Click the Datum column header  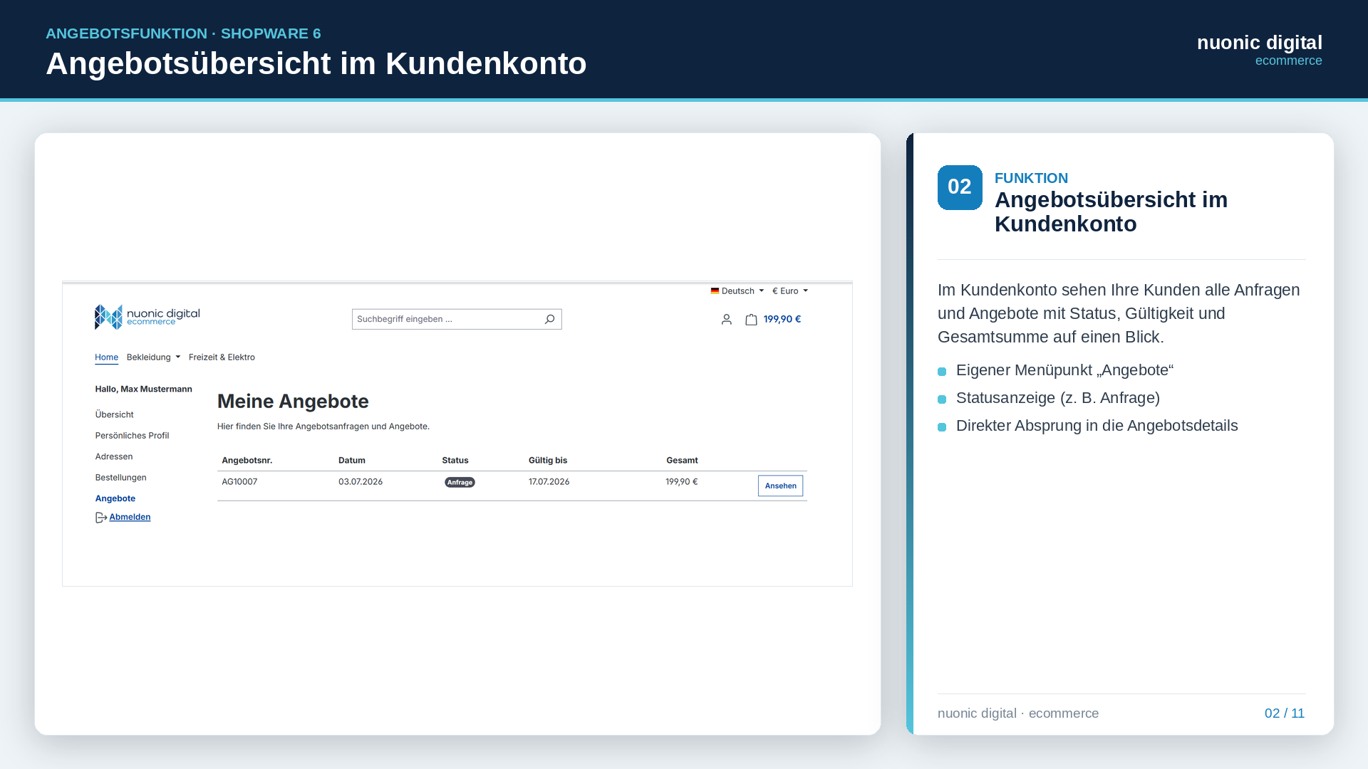(x=351, y=461)
